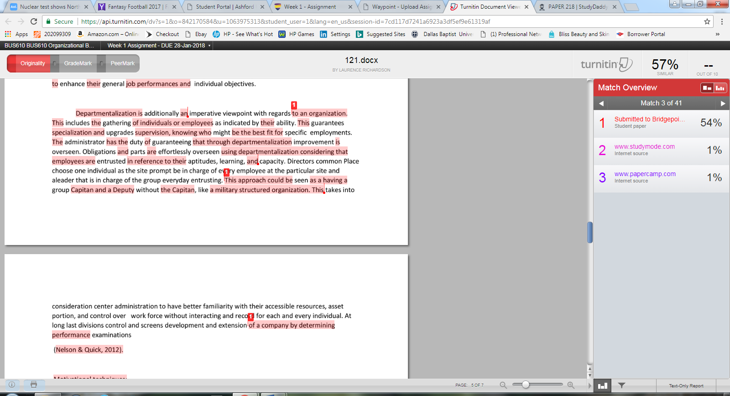
Task: Open the filter and settings funnel icon
Action: point(621,386)
